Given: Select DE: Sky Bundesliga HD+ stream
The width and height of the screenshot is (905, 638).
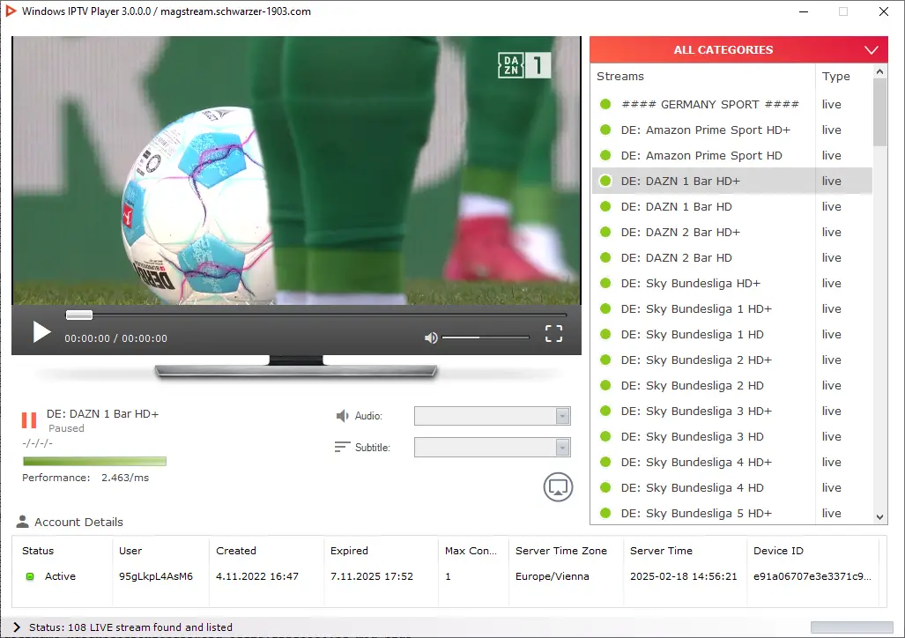Looking at the screenshot, I should click(x=732, y=283).
